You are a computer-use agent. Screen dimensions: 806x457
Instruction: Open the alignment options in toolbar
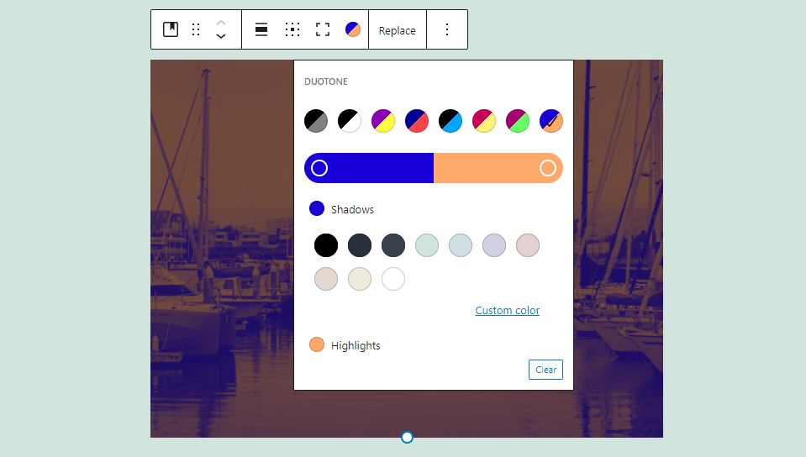pyautogui.click(x=261, y=29)
